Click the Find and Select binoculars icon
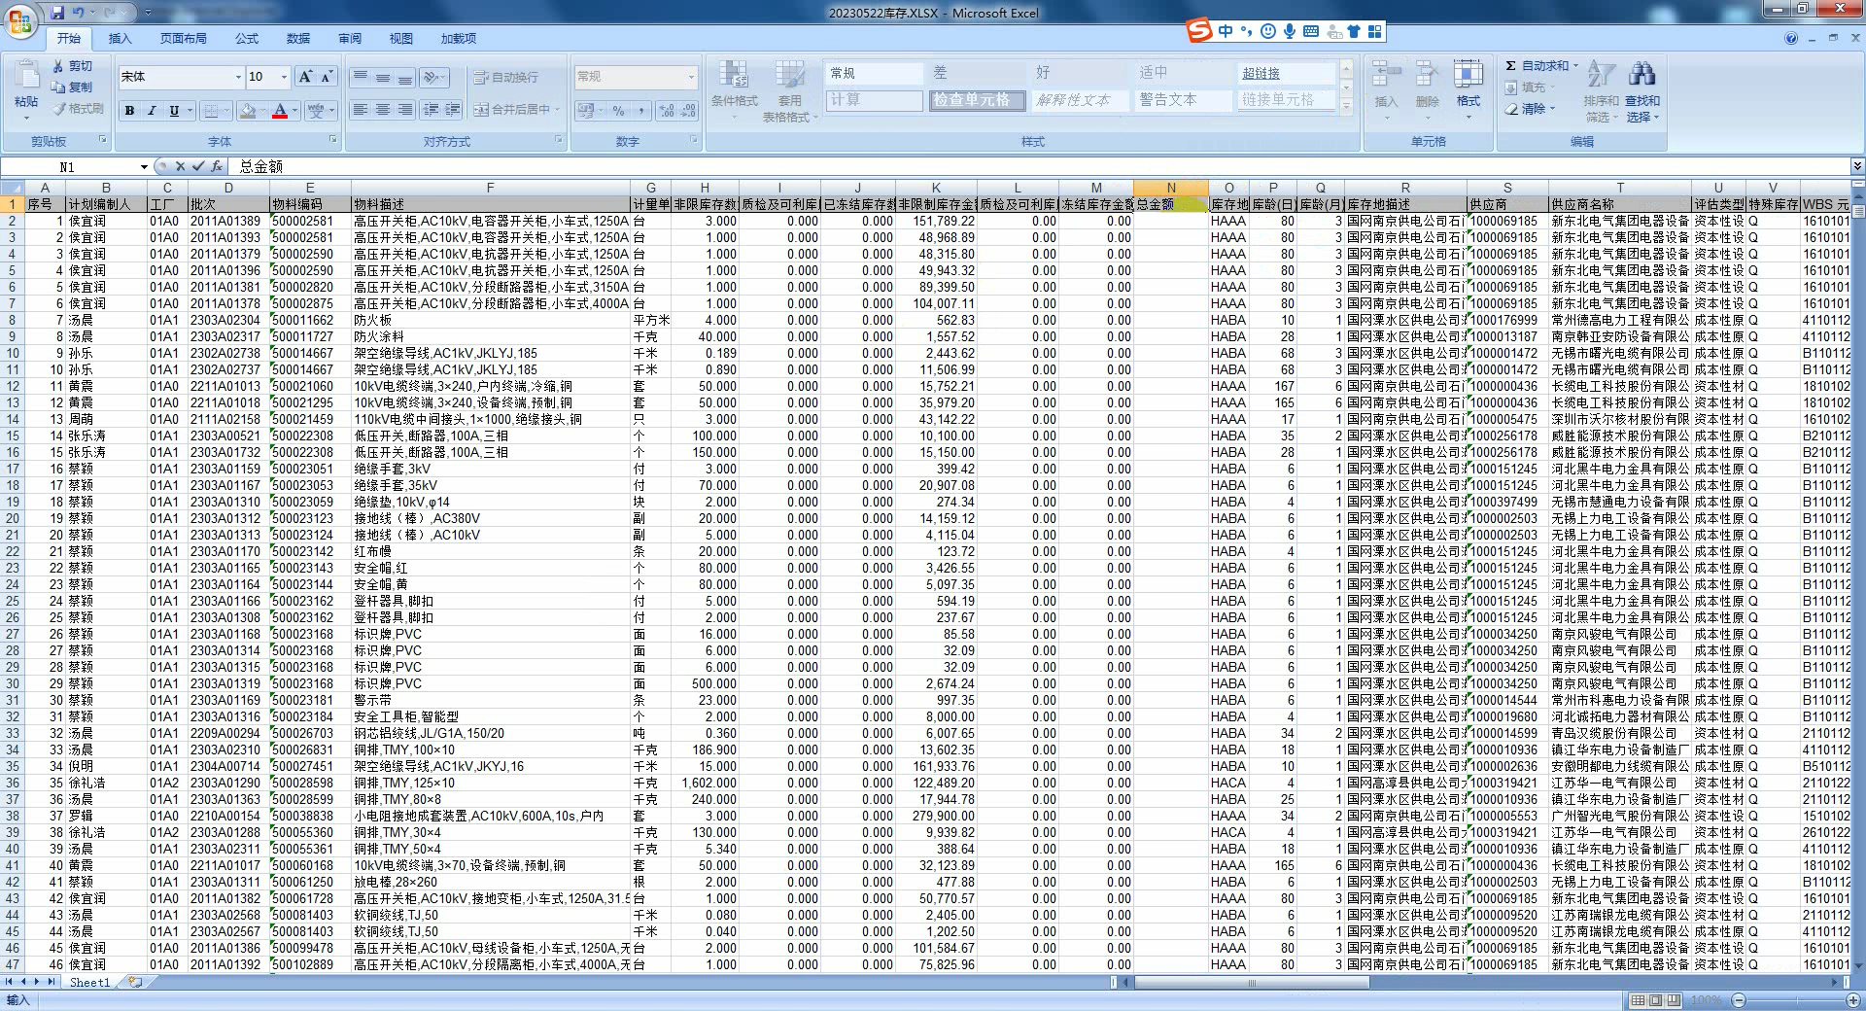 click(1642, 75)
